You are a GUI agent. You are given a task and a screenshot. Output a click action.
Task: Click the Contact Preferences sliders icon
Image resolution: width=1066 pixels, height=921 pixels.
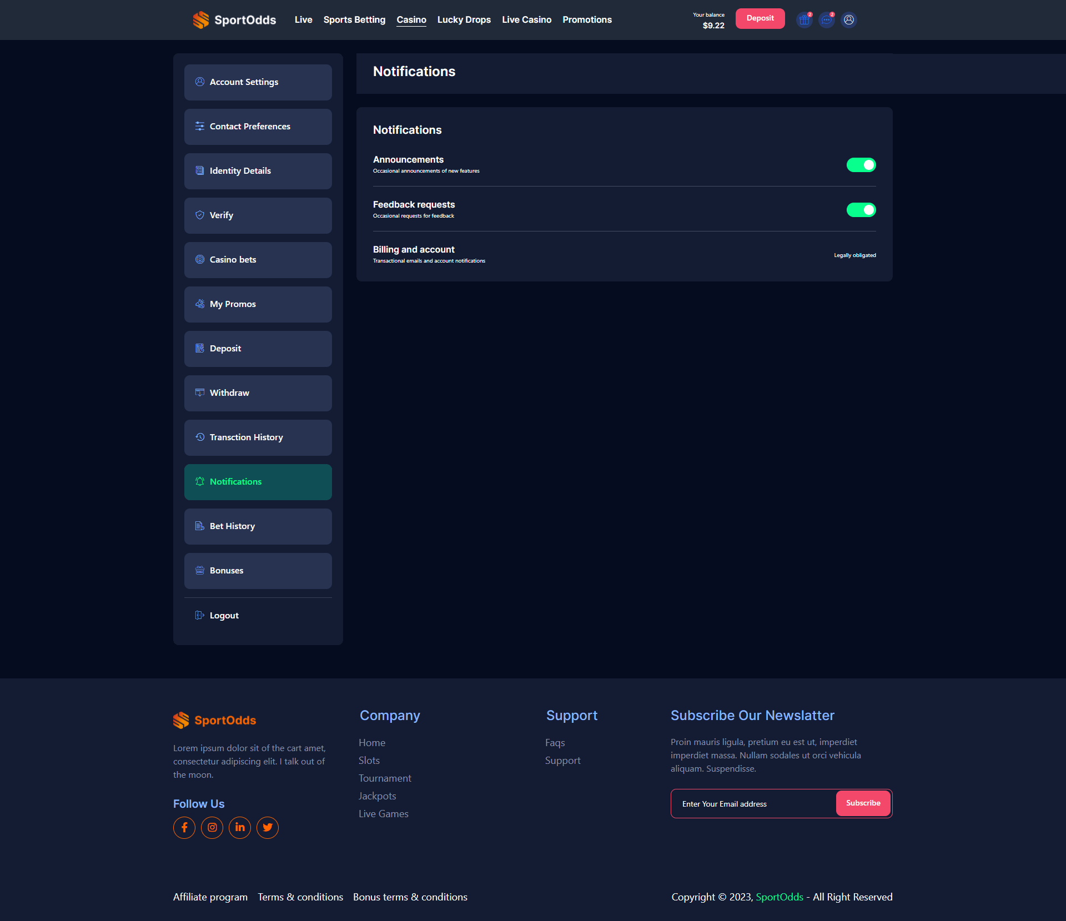click(x=200, y=126)
